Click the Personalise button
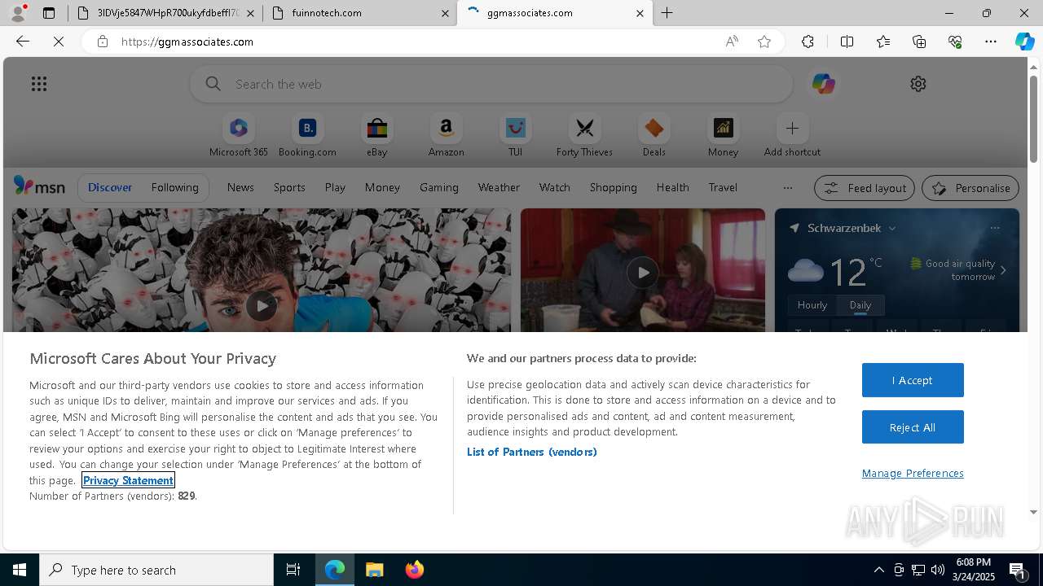 pos(970,188)
